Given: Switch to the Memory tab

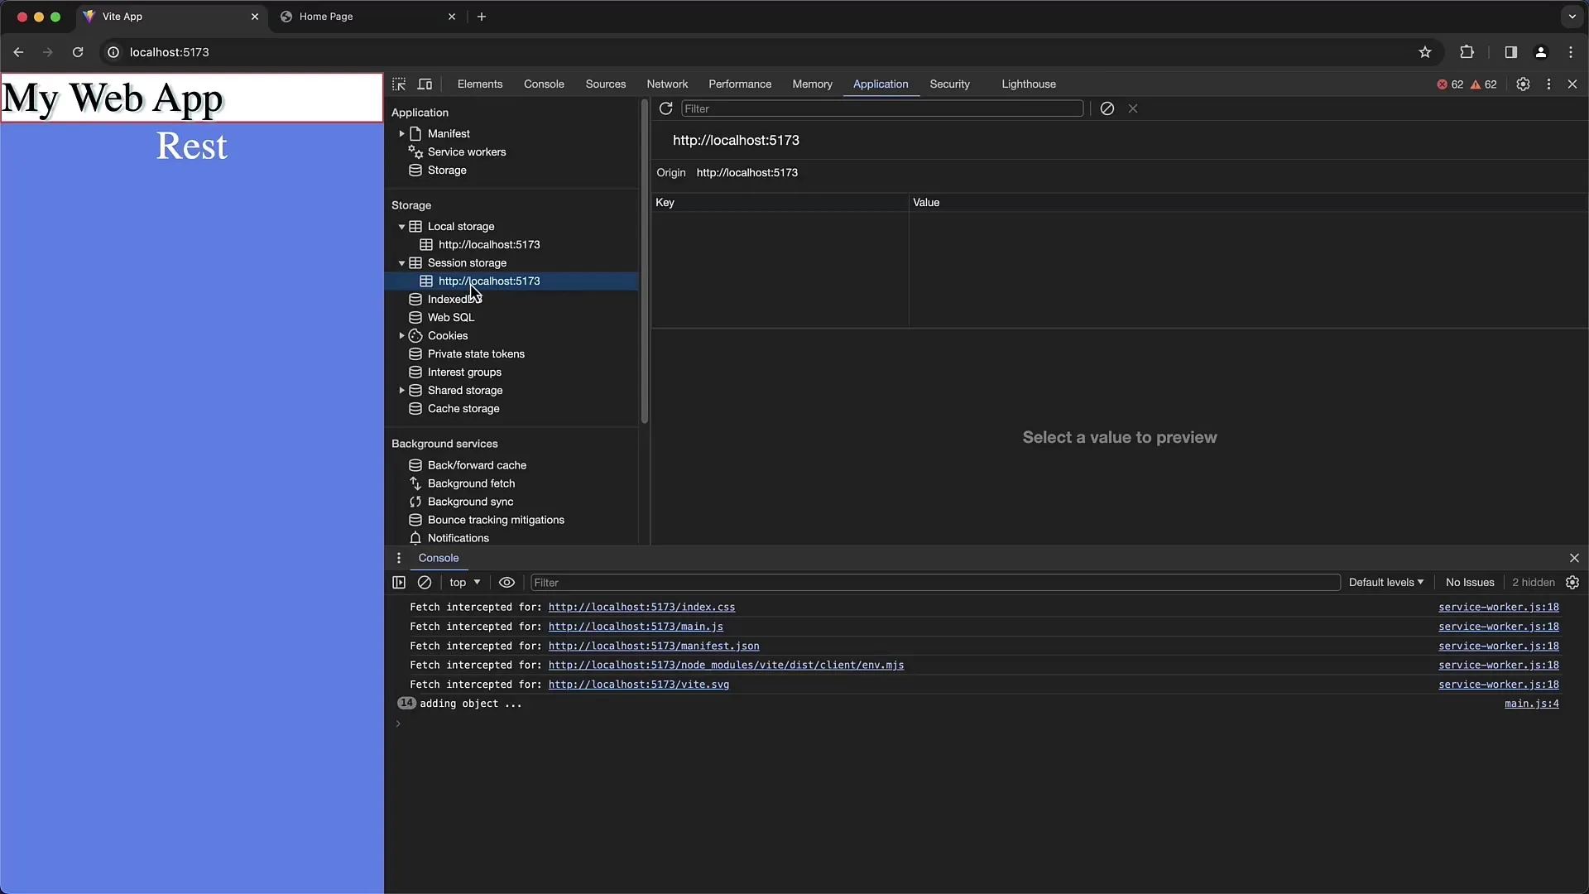Looking at the screenshot, I should 812,84.
